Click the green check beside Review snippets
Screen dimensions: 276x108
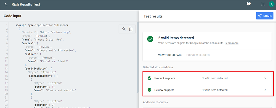click(x=149, y=90)
